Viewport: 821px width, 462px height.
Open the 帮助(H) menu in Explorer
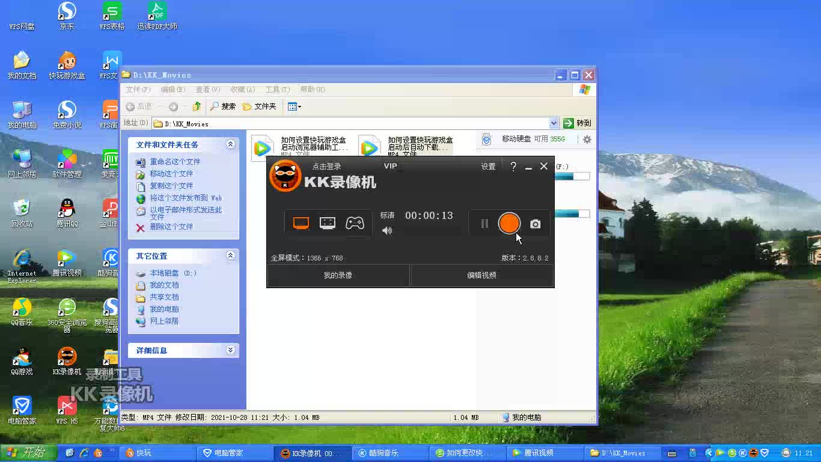coord(313,90)
